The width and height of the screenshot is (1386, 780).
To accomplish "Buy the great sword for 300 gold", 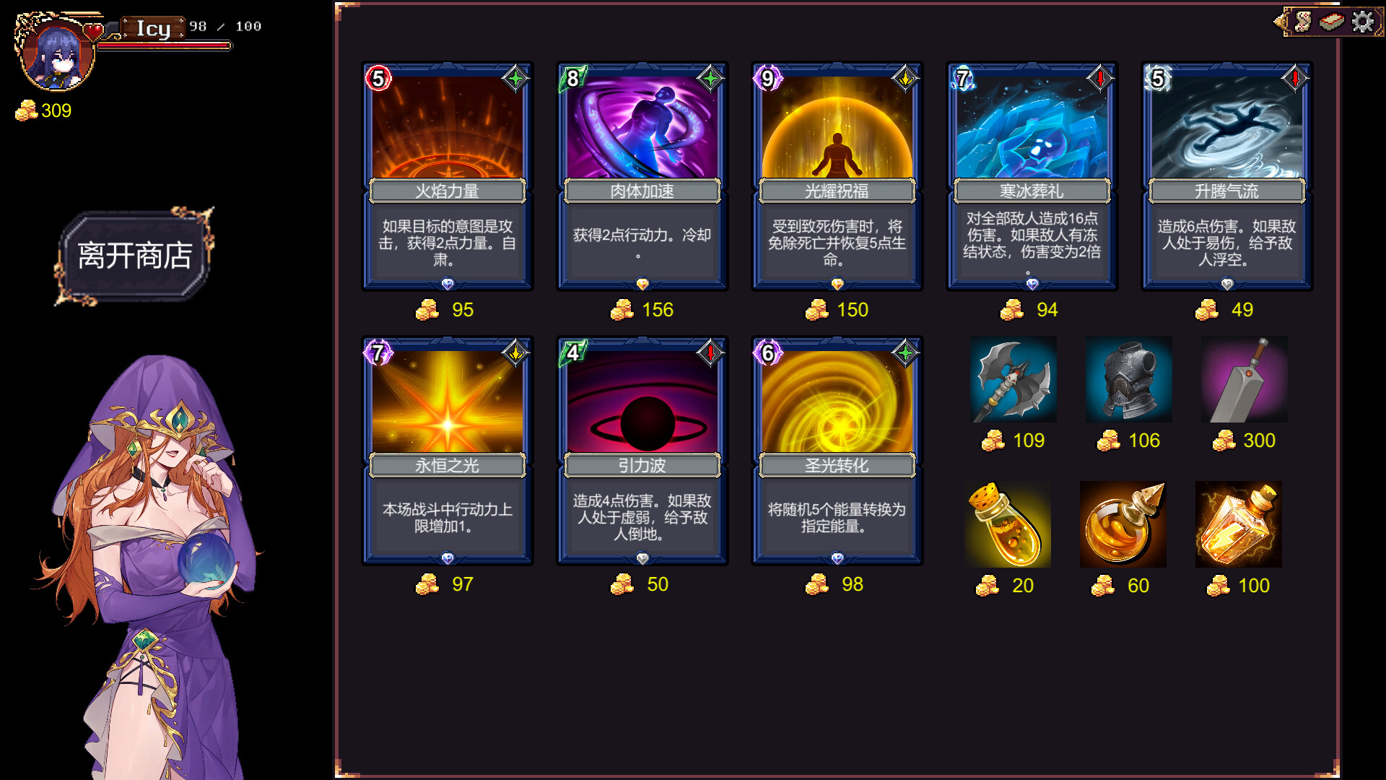I will 1245,379.
